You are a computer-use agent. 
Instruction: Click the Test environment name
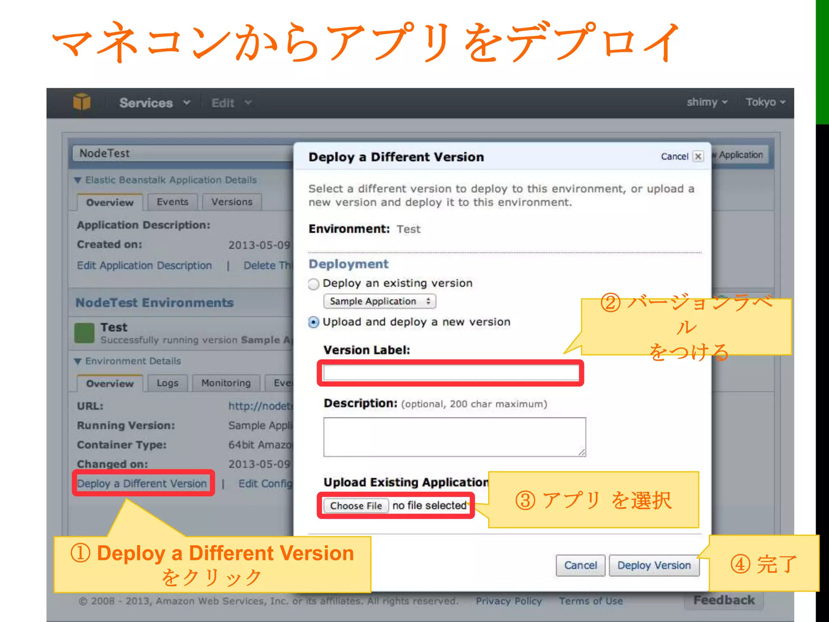(114, 327)
